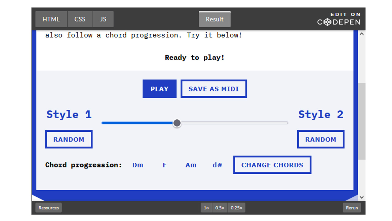This screenshot has height=221, width=392.
Task: Click Save as MIDI button
Action: [x=214, y=89]
